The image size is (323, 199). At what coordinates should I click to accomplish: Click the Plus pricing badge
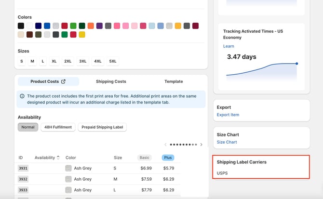pyautogui.click(x=168, y=158)
